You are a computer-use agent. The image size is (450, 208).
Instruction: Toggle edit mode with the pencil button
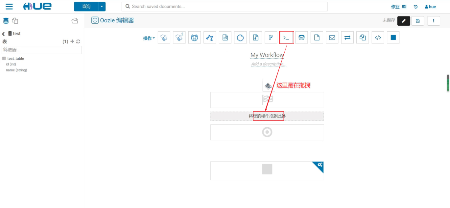click(x=404, y=21)
